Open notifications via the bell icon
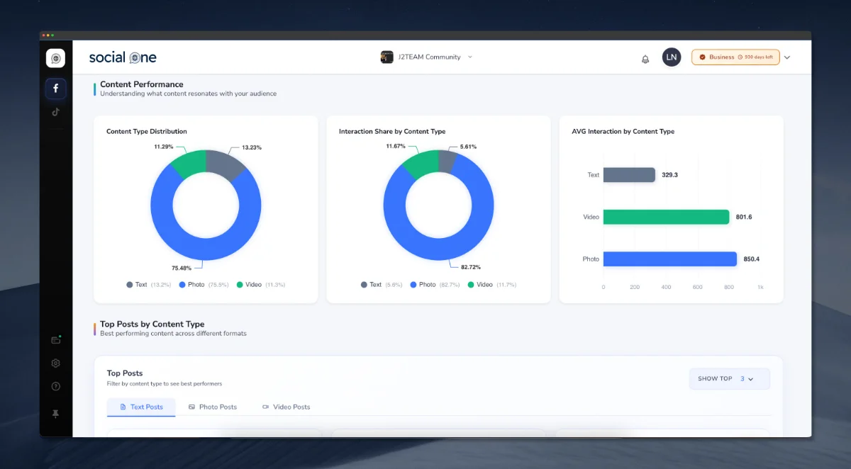 point(645,59)
